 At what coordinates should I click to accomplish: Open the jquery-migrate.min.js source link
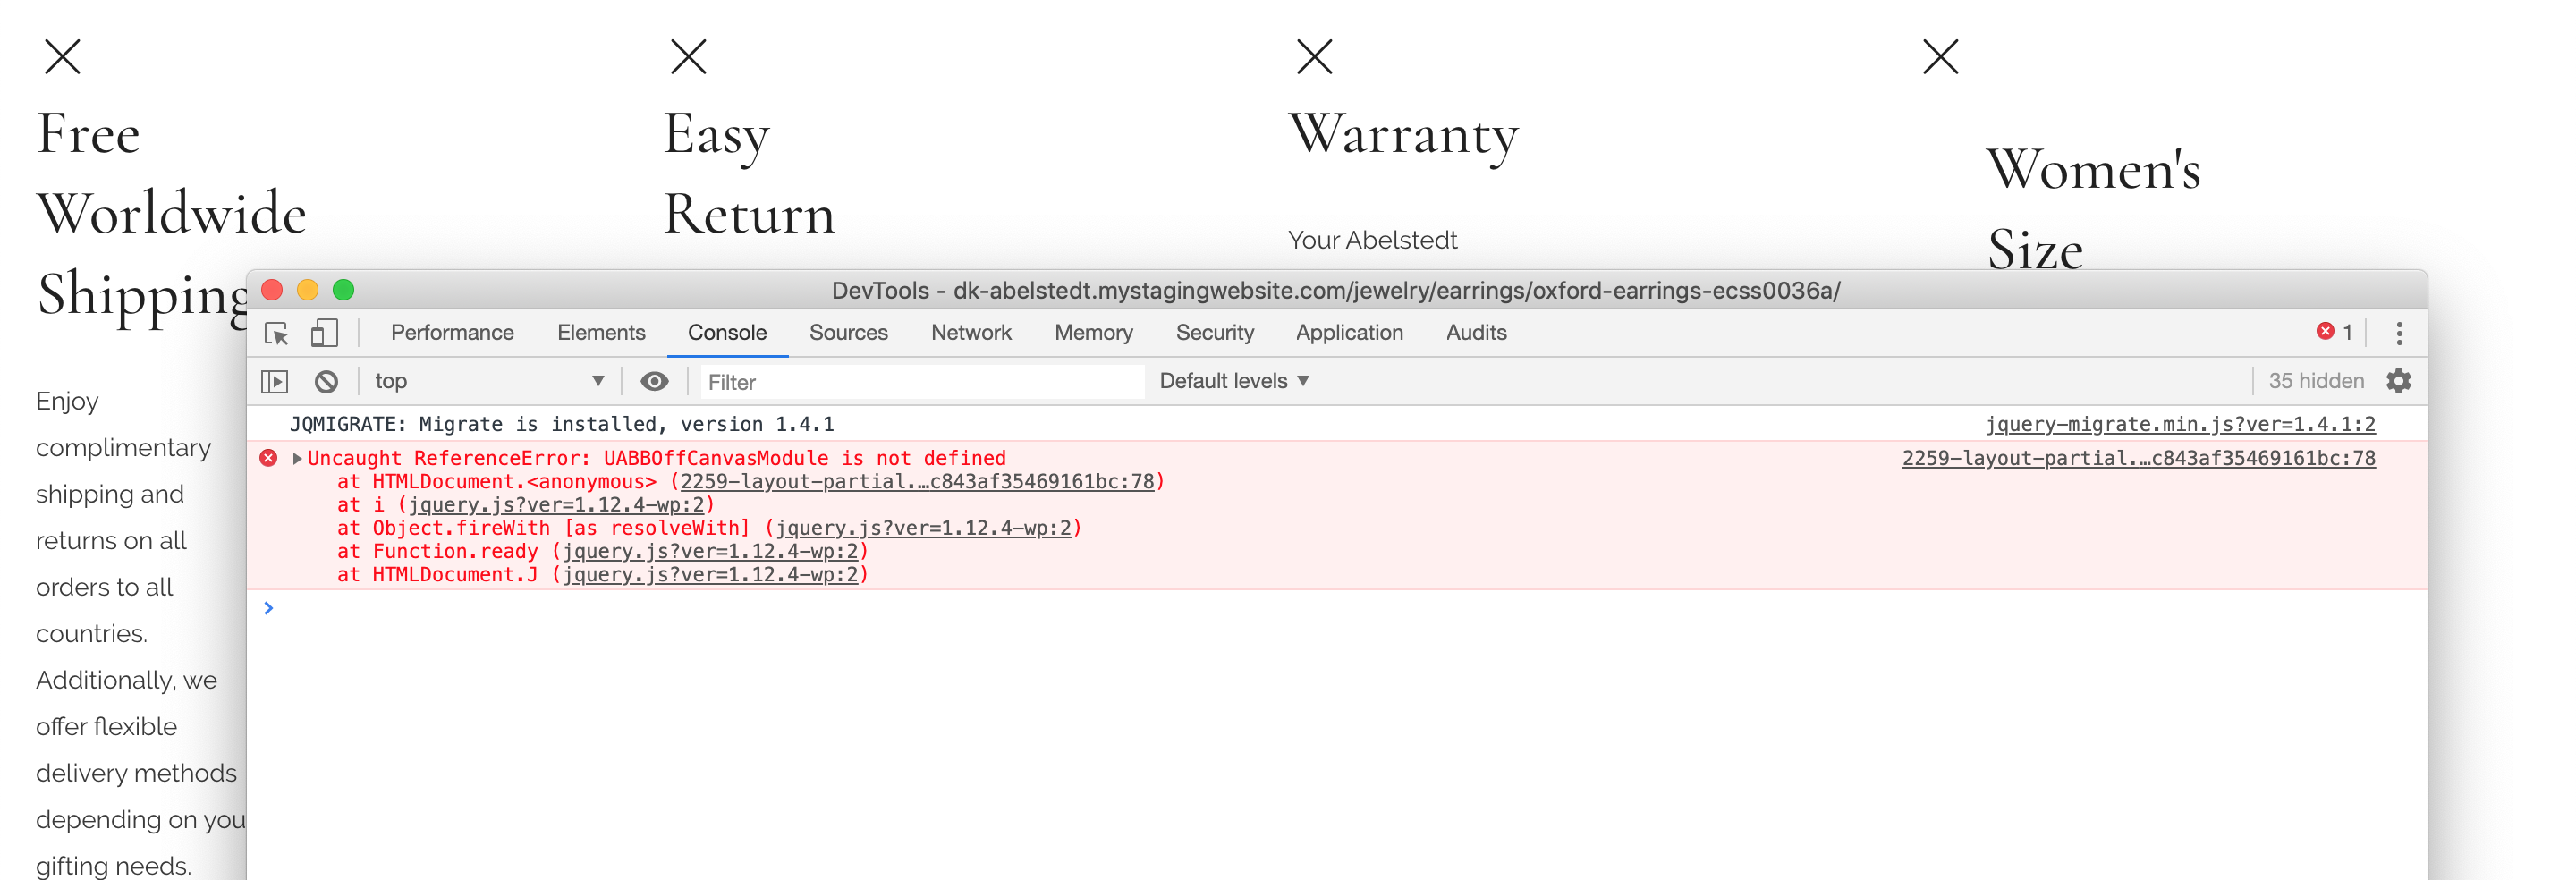point(2180,424)
